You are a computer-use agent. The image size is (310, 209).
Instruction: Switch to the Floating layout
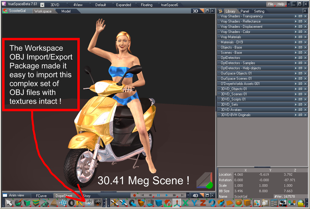click(146, 5)
